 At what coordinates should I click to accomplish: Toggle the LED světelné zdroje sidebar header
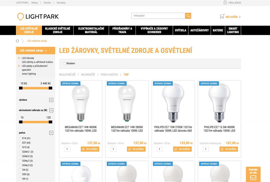click(x=36, y=50)
